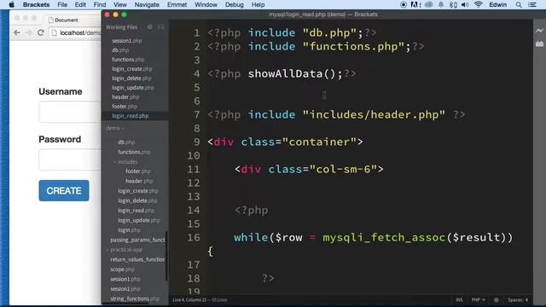Open session2.php in project tree
This screenshot has height=307, width=546.
click(125, 289)
